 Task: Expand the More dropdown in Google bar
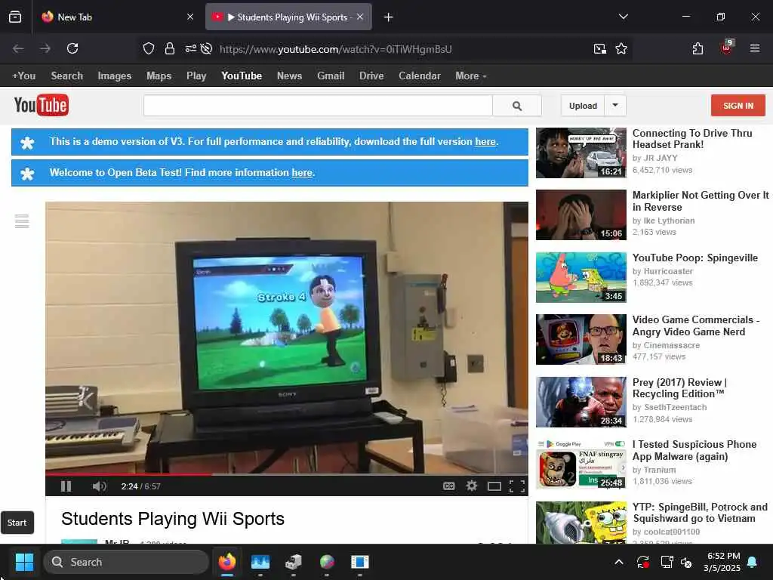click(471, 76)
